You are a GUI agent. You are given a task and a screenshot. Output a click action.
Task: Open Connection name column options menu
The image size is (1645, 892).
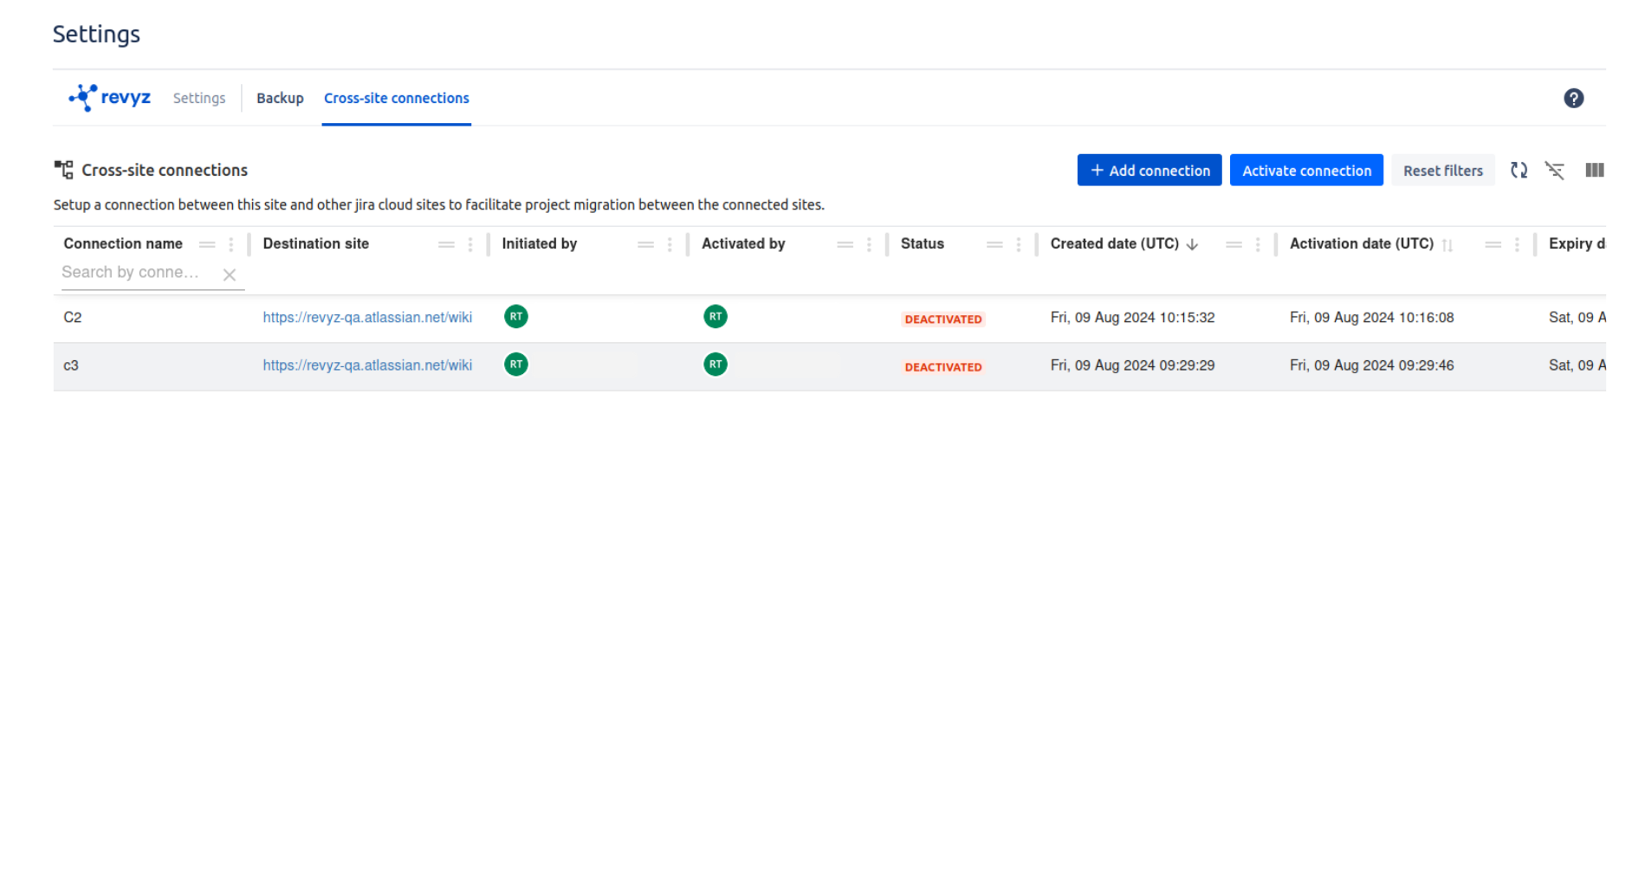click(x=231, y=245)
